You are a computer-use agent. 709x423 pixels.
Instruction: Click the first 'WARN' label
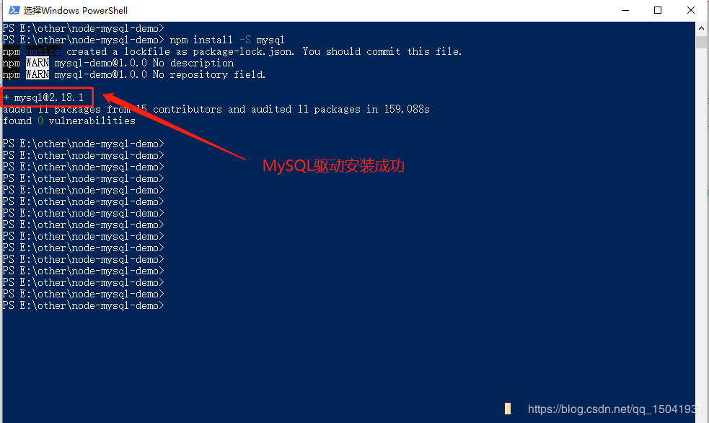[38, 63]
